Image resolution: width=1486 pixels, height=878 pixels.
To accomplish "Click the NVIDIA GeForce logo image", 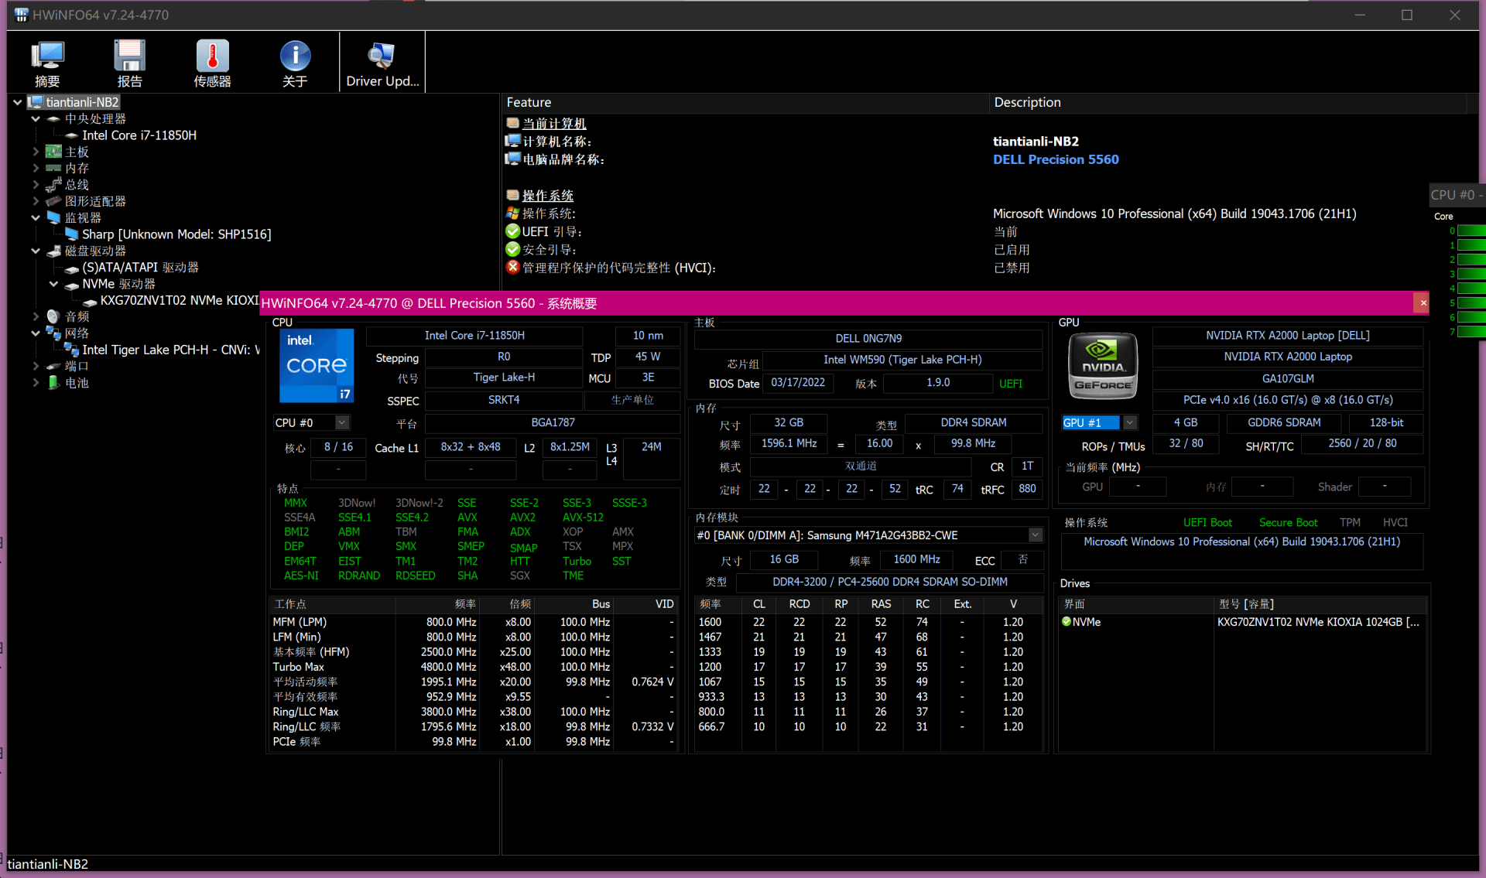I will [1103, 366].
